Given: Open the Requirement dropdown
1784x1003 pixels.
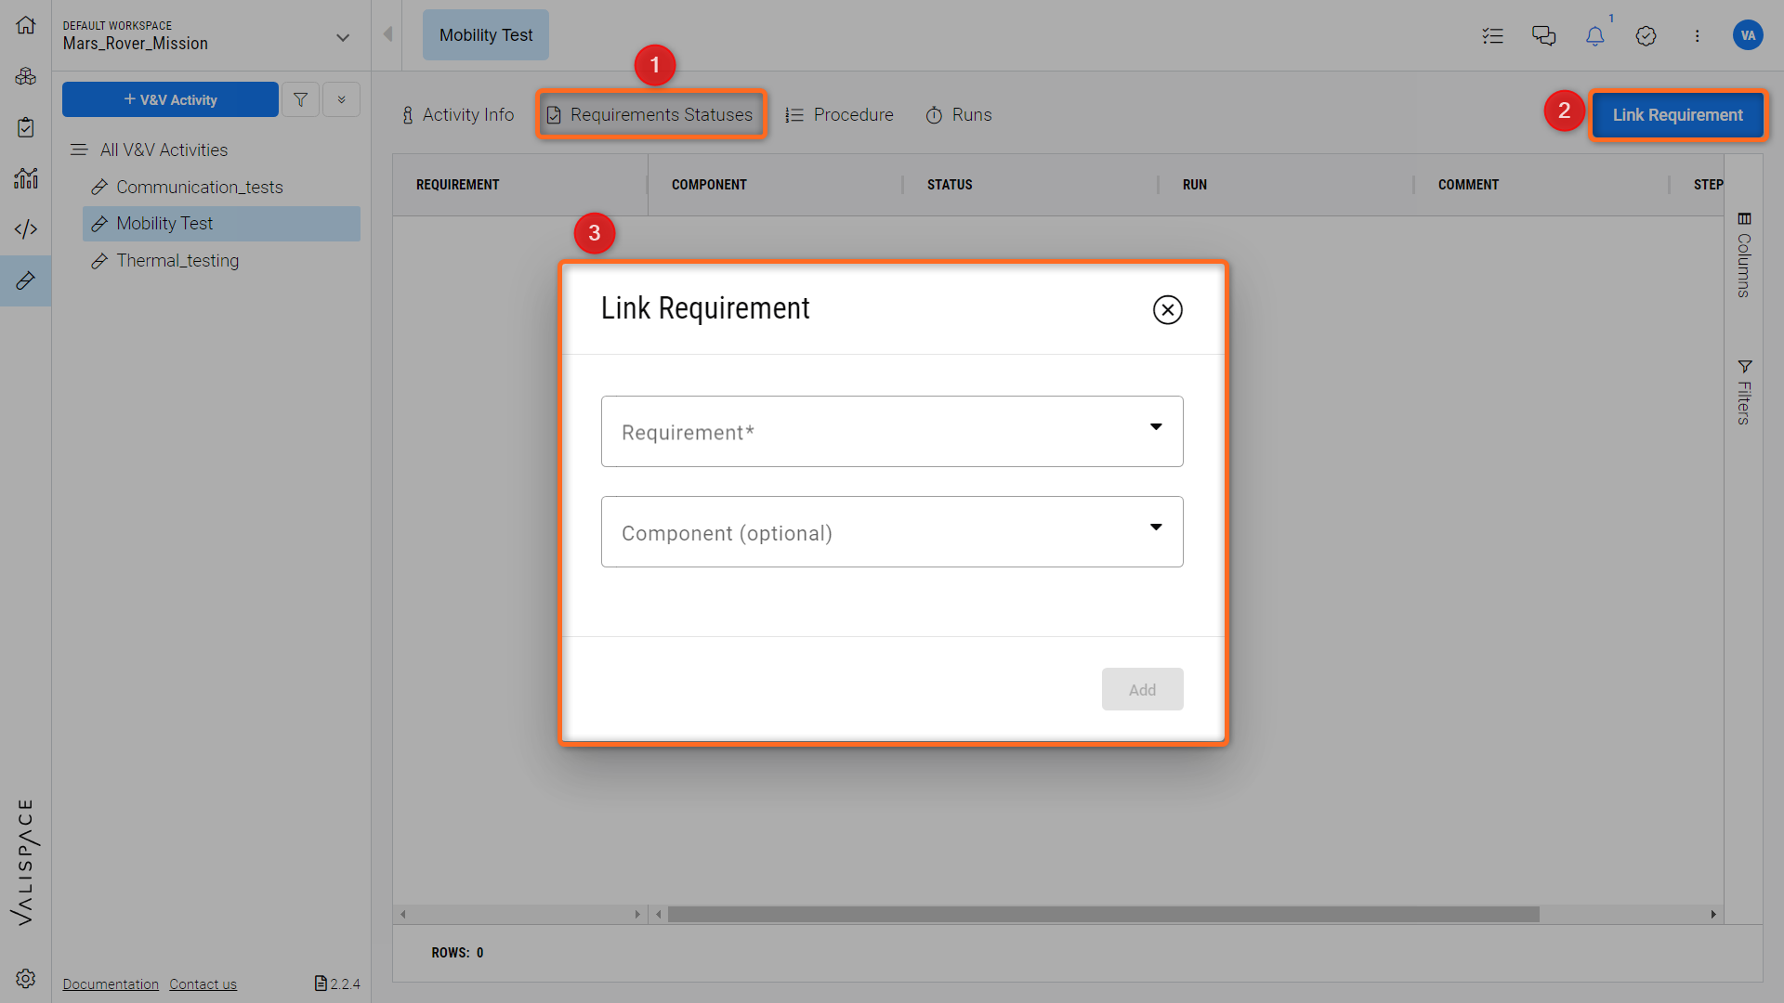Looking at the screenshot, I should 891,431.
